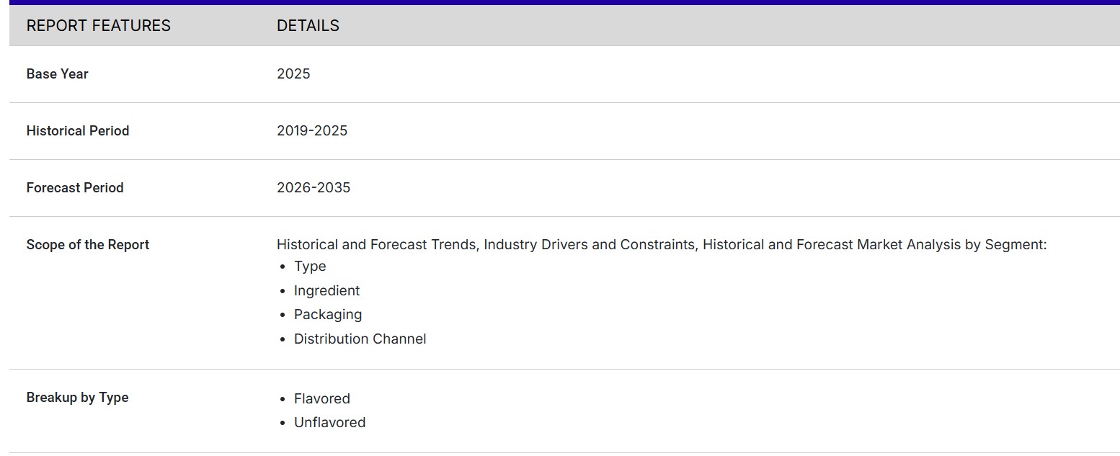Click the dark blue bar above table header

pyautogui.click(x=560, y=2)
